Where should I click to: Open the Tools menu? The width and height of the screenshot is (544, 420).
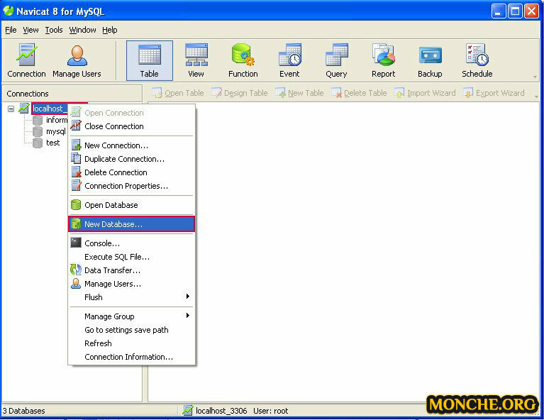(x=54, y=30)
